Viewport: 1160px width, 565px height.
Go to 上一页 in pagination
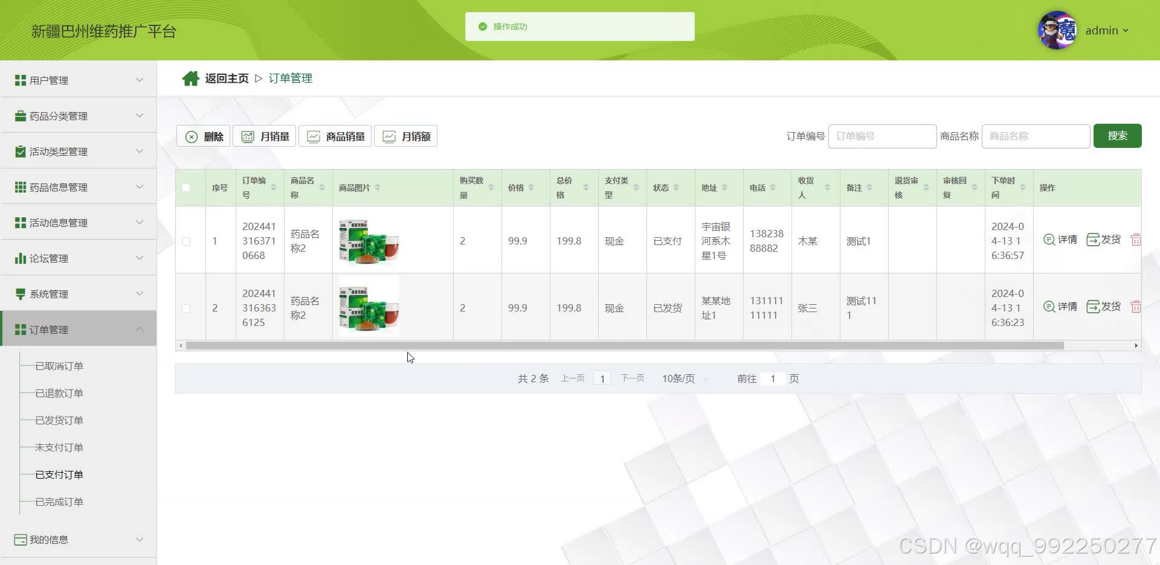(573, 378)
